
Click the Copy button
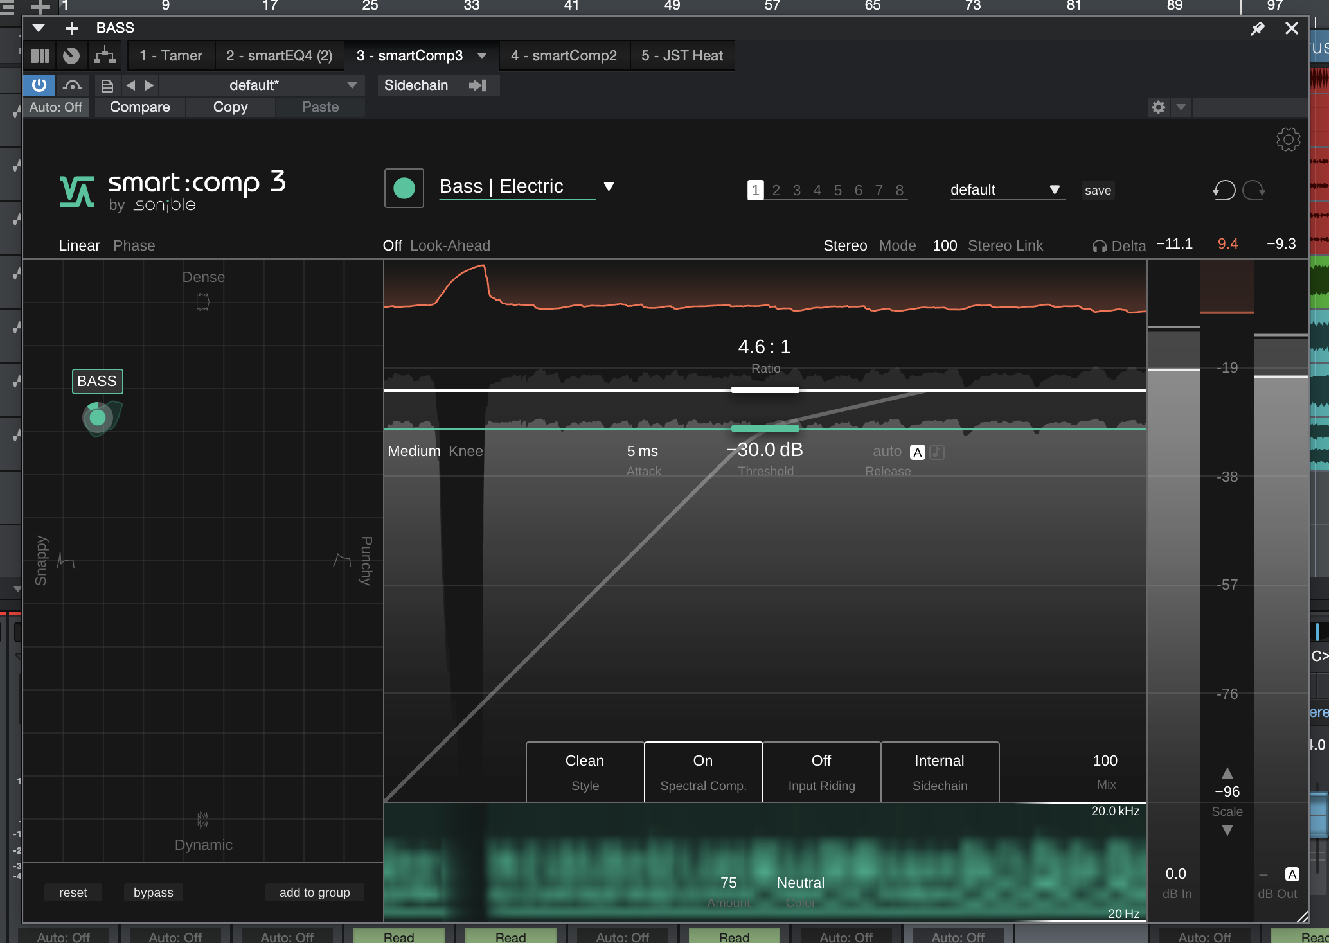231,107
